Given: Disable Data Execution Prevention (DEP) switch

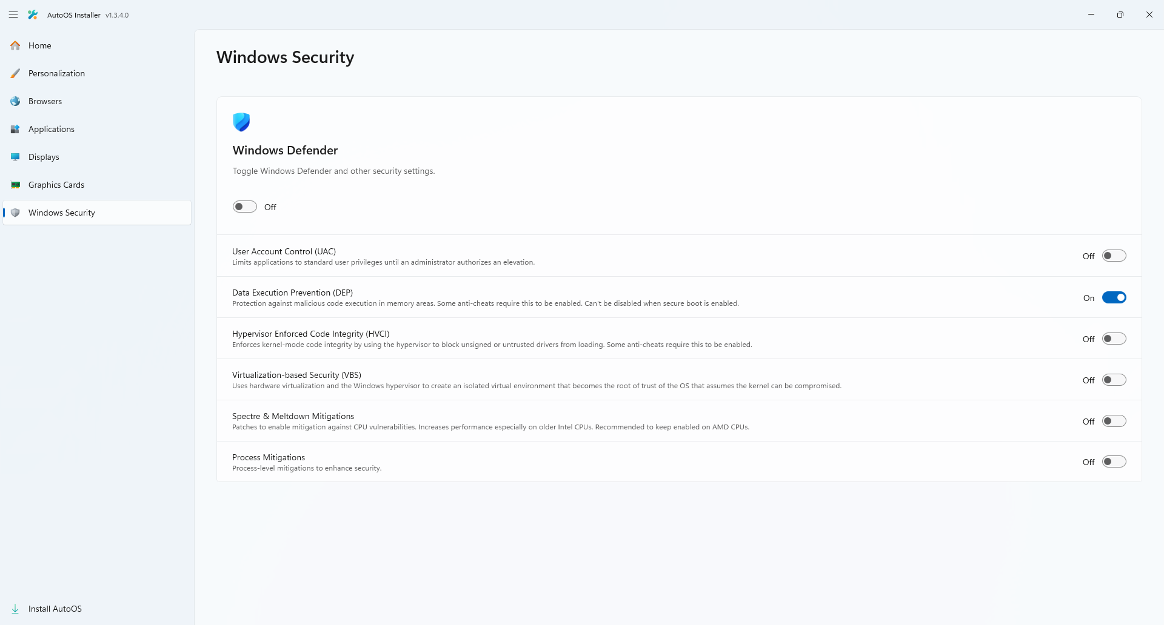Looking at the screenshot, I should click(1114, 297).
